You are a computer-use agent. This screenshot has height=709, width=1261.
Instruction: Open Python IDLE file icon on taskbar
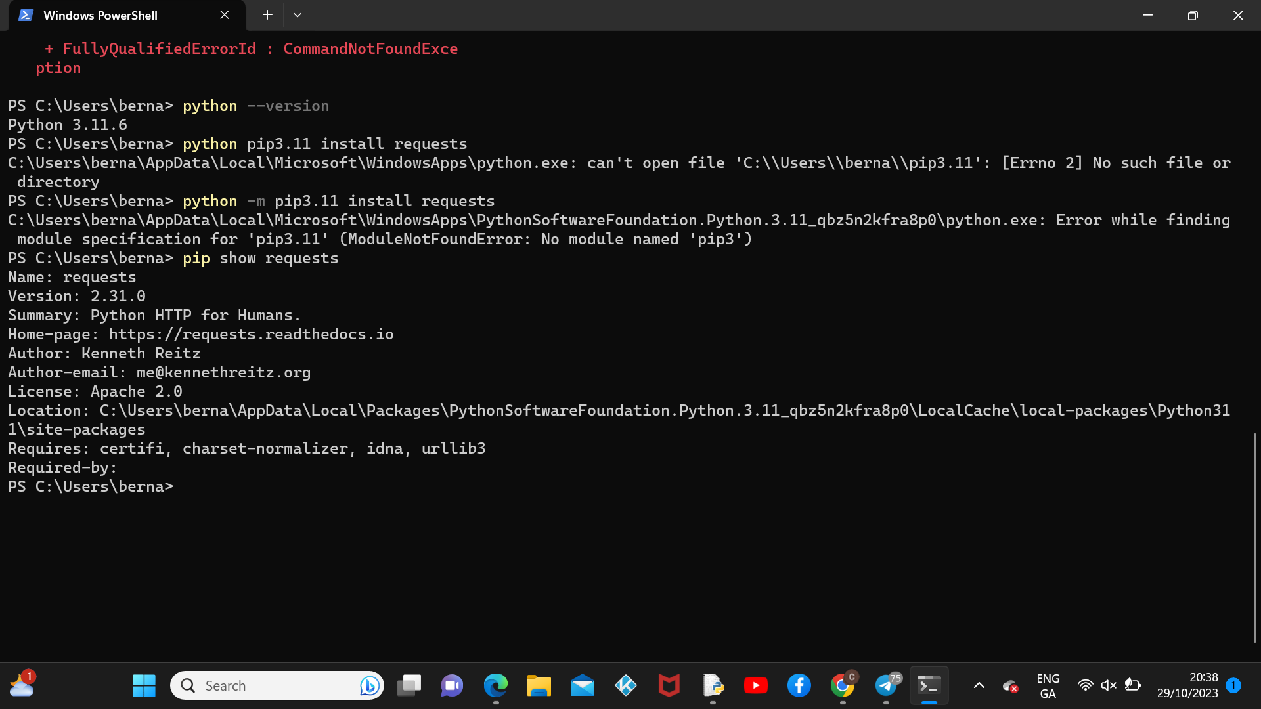pyautogui.click(x=713, y=685)
